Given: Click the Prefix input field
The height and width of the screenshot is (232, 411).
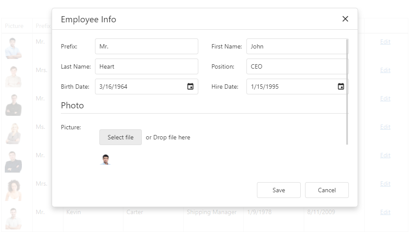Looking at the screenshot, I should pos(147,46).
